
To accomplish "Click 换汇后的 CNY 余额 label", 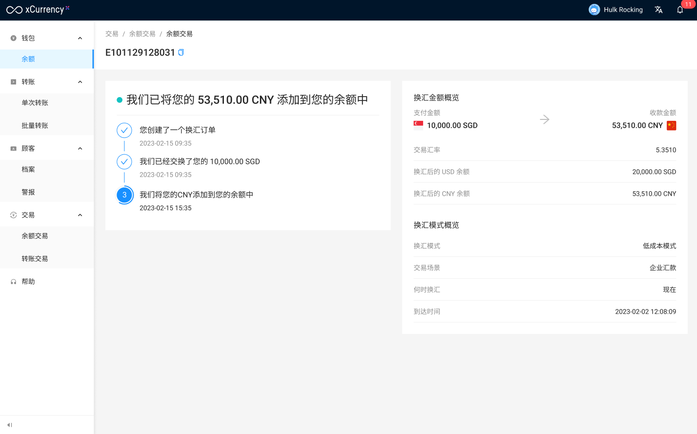I will pyautogui.click(x=442, y=194).
